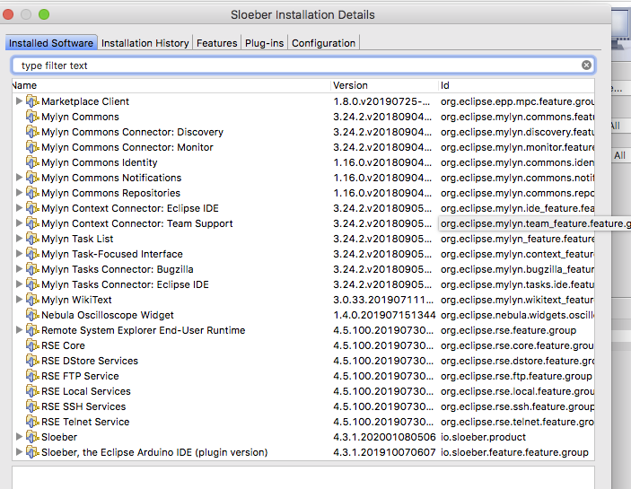Expand the Marketplace Client entry
Screen dimensions: 631x489
(19, 100)
